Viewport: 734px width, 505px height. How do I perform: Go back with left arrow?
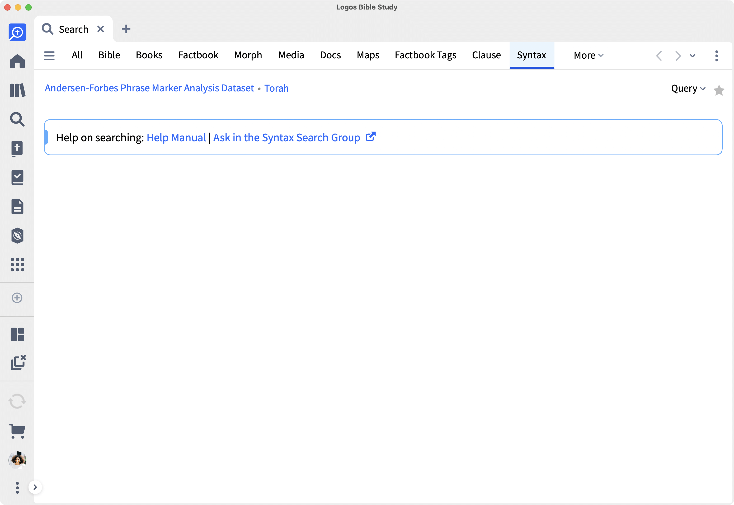pyautogui.click(x=659, y=56)
